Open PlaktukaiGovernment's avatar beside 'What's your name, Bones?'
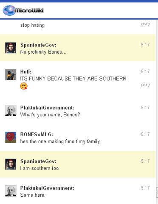 (x=11, y=111)
